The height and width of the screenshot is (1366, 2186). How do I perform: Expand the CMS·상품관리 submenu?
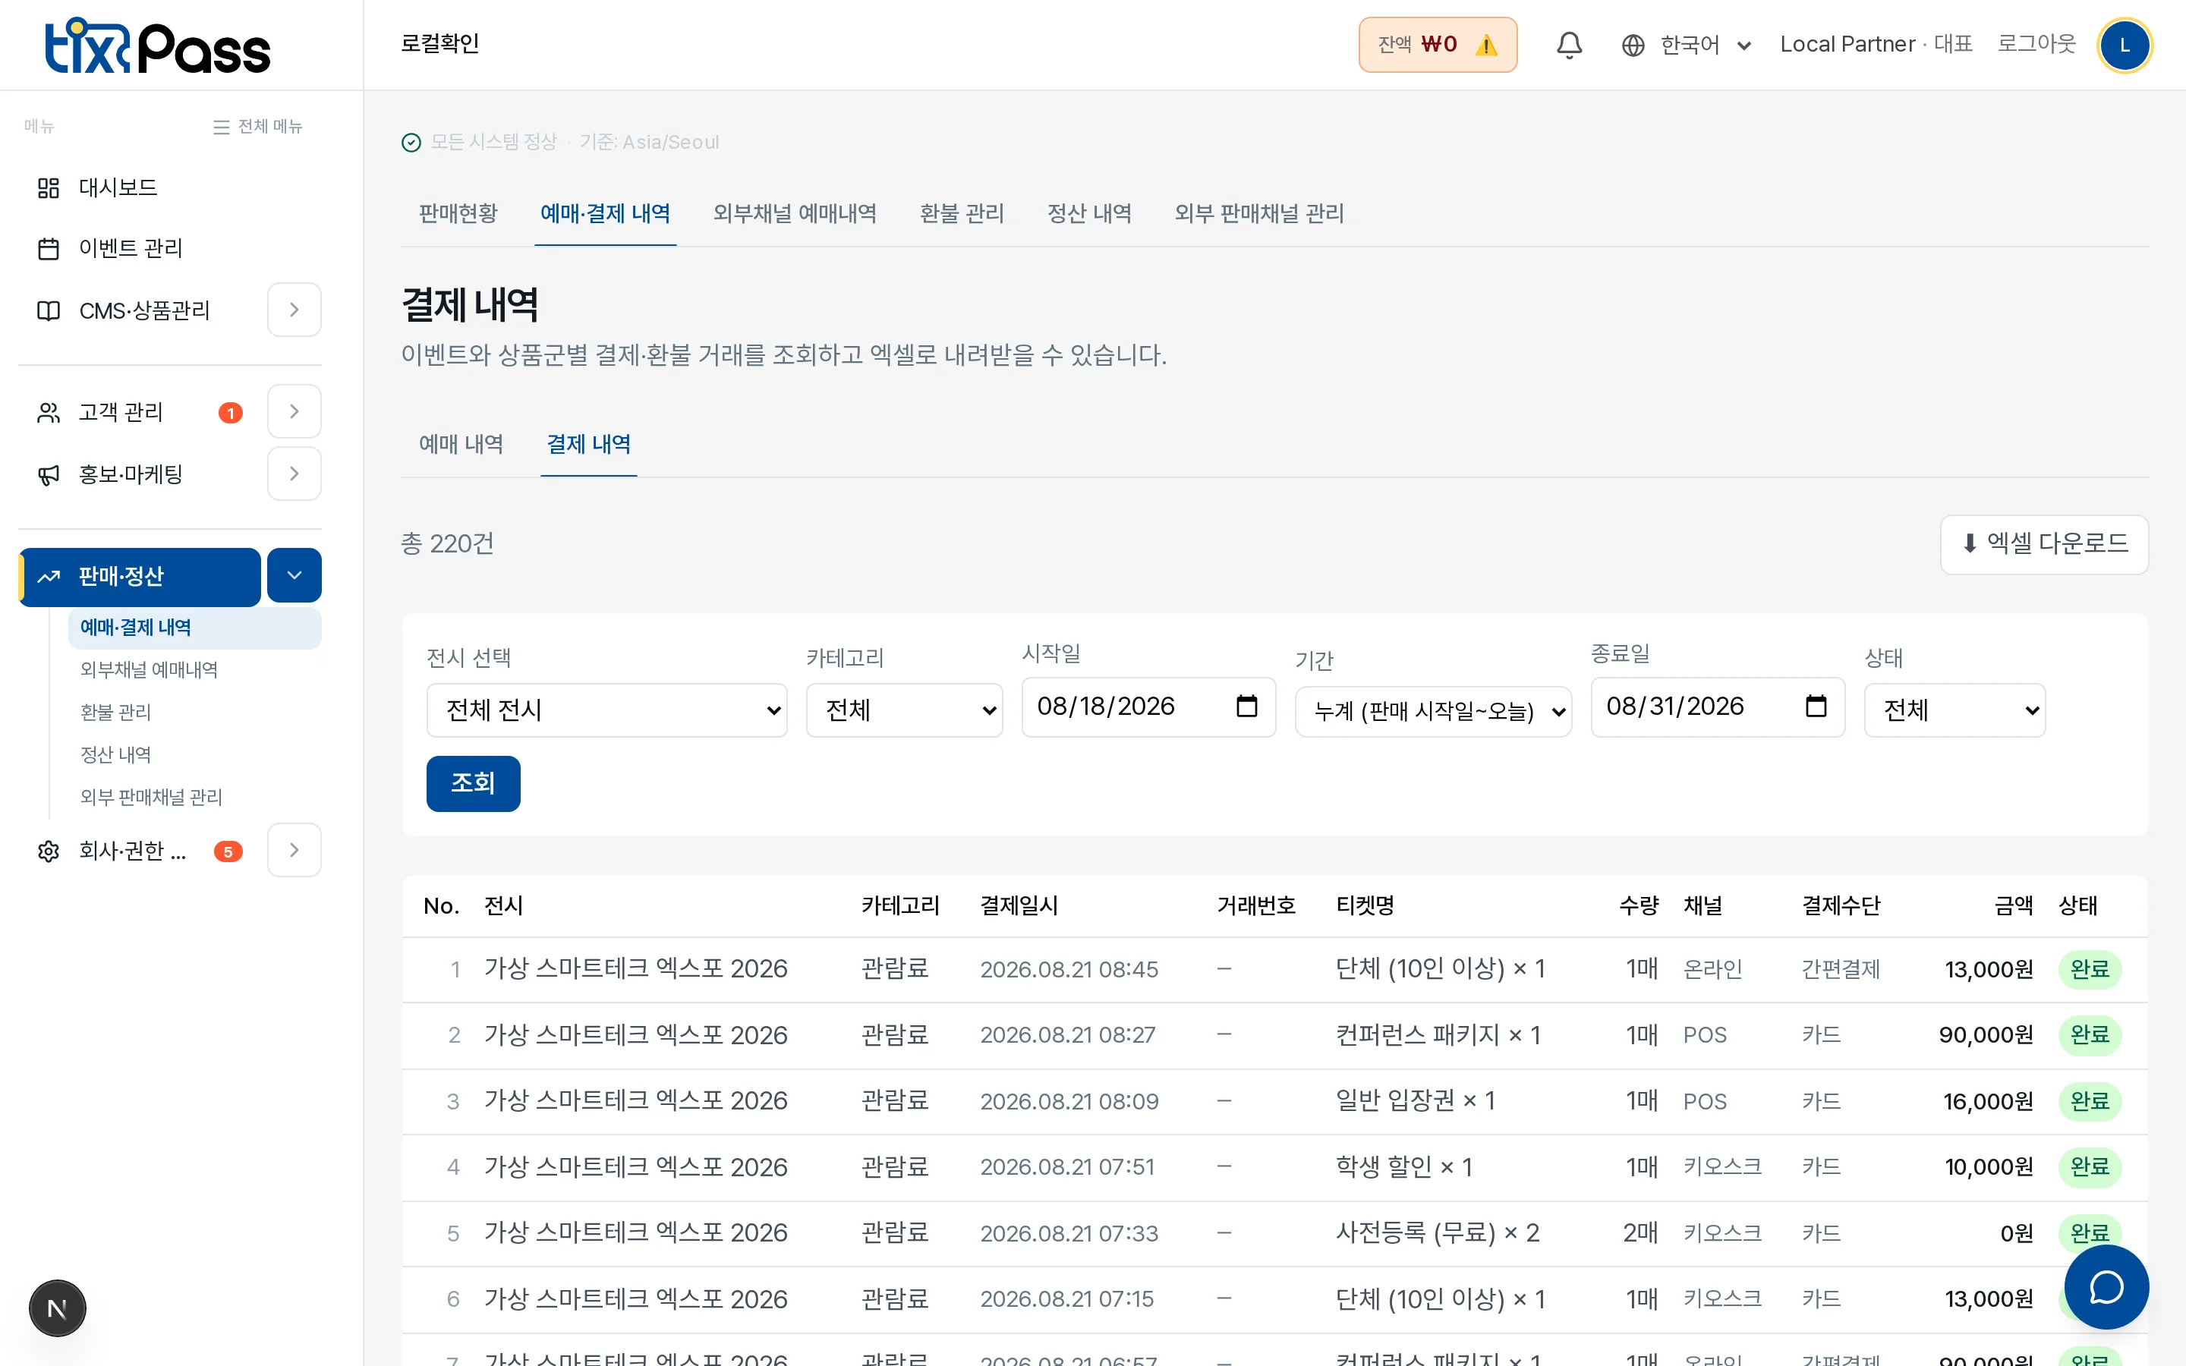pyautogui.click(x=295, y=310)
